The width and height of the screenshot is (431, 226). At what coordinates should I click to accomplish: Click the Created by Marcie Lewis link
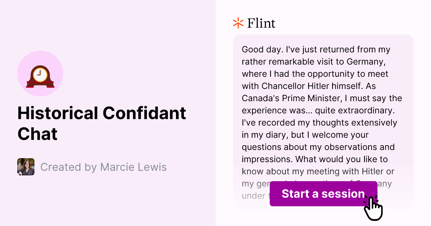point(104,167)
